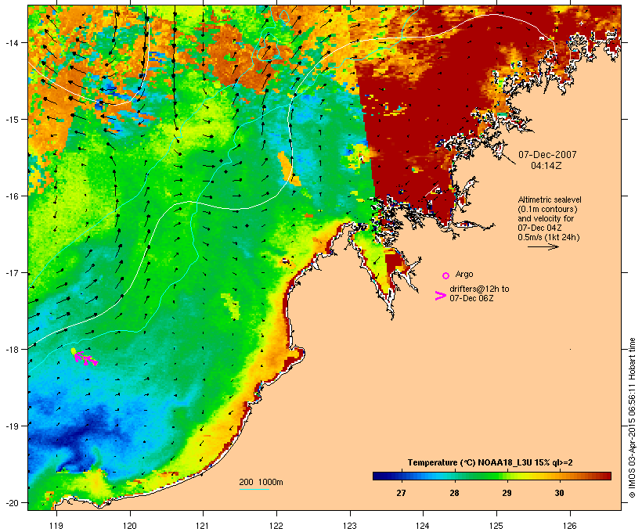Click the longitude label 120
Screen dimensions: 642x532
click(x=130, y=526)
